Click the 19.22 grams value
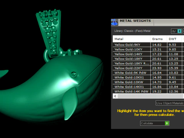Screen dimensions: 184x138 tap(157, 92)
